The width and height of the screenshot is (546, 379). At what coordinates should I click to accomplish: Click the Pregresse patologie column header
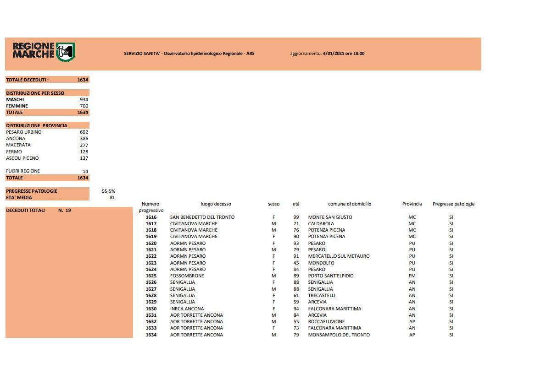(453, 204)
